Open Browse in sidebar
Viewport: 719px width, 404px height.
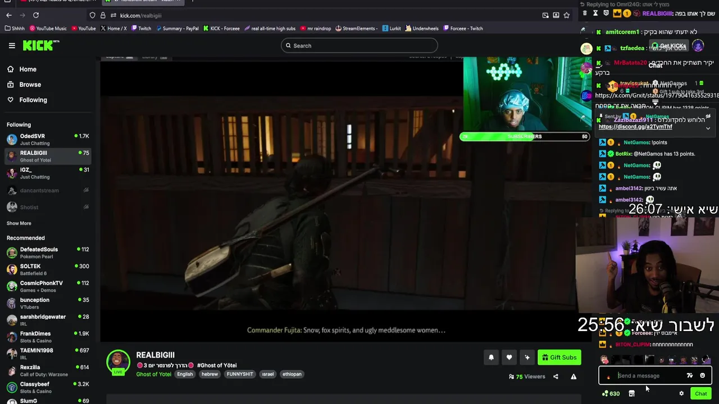coord(30,85)
